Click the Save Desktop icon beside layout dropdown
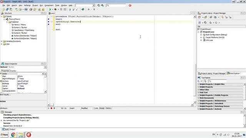 point(98,5)
